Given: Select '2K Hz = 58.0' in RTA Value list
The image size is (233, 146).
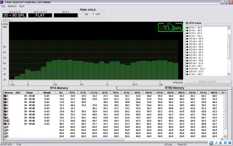Looking at the screenshot, I should pos(194,74).
